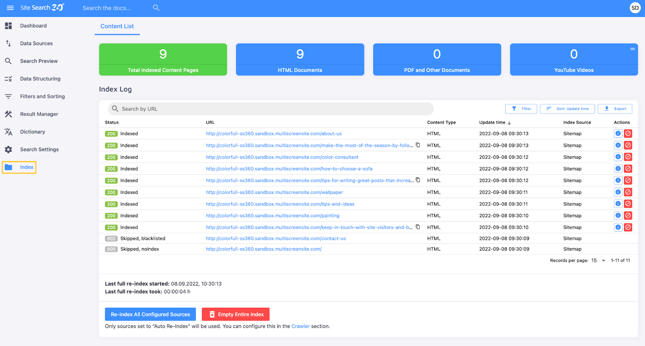
Task: Show info for the about-us row
Action: 618,133
